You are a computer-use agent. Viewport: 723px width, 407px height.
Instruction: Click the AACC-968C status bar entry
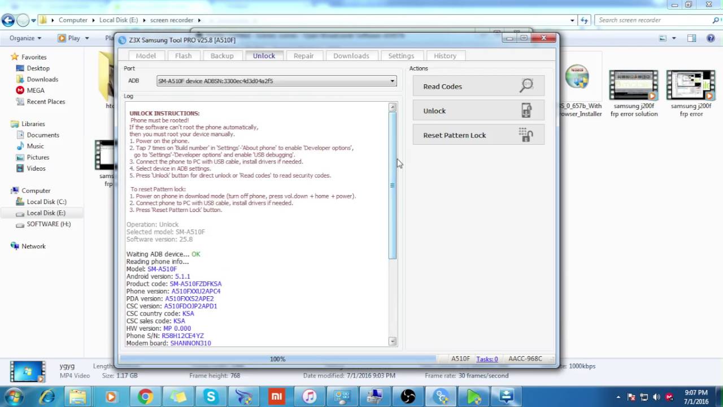click(x=525, y=359)
